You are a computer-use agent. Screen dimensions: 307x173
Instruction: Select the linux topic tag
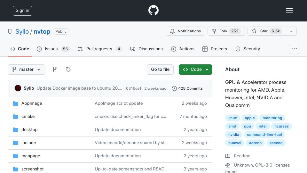coord(232,118)
